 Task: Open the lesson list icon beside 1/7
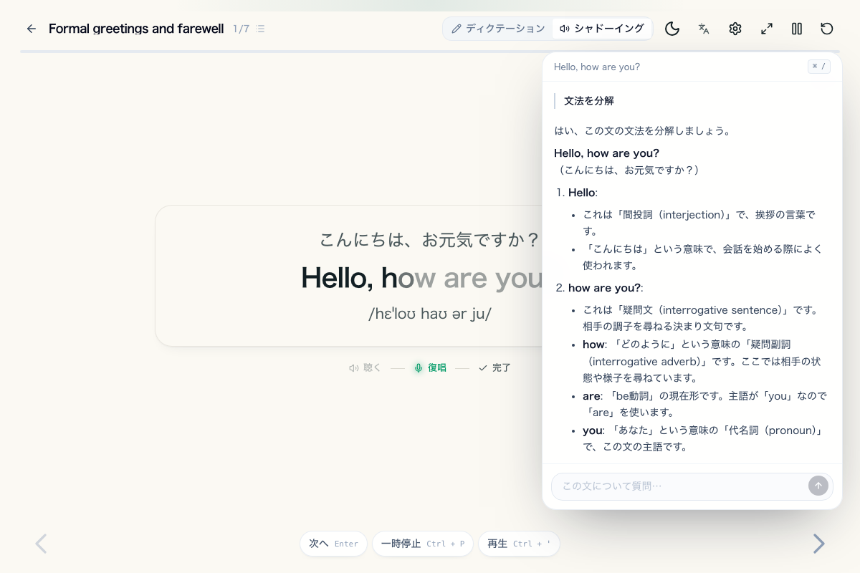260,29
